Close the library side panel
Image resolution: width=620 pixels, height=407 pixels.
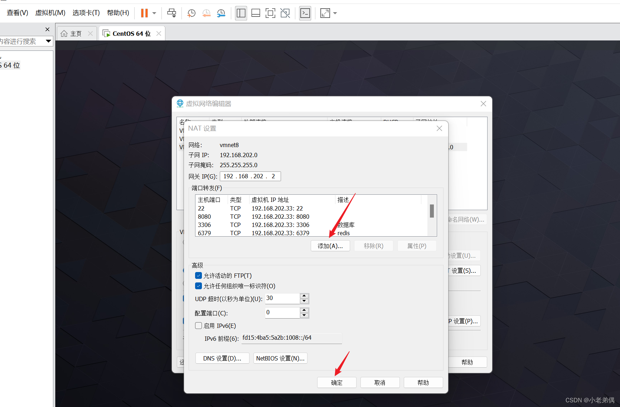(48, 29)
